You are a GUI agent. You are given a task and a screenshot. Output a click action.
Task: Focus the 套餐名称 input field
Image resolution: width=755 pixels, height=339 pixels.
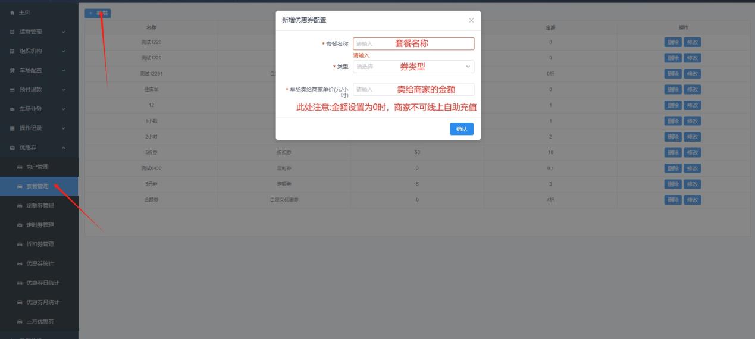coord(413,43)
